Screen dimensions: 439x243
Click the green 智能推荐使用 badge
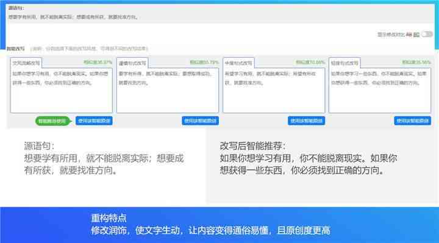[52, 121]
